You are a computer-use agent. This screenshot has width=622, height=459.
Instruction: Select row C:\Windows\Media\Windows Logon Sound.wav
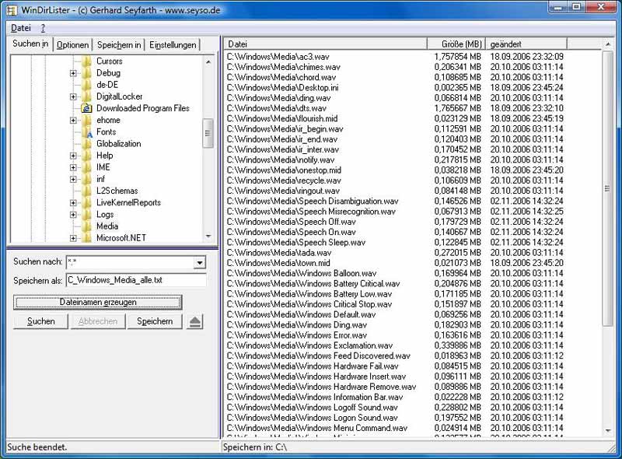tap(395, 418)
